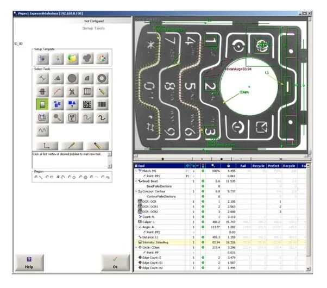Select the distance caliper tool icon
This screenshot has width=327, height=288.
point(42,78)
